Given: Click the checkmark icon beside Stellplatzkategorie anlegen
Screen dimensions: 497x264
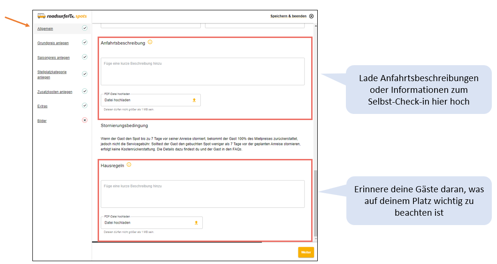Looking at the screenshot, I should (84, 74).
